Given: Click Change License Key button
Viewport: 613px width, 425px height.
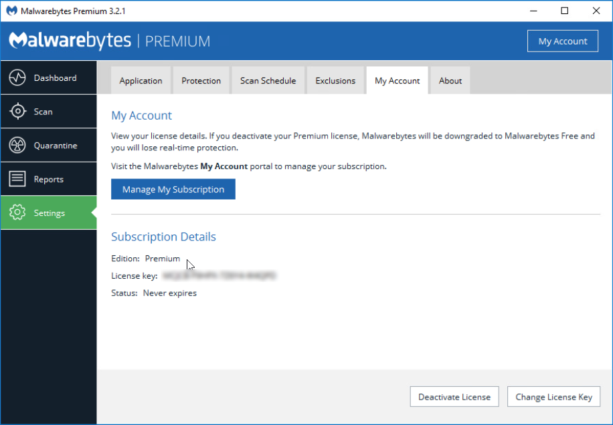Looking at the screenshot, I should pyautogui.click(x=553, y=396).
